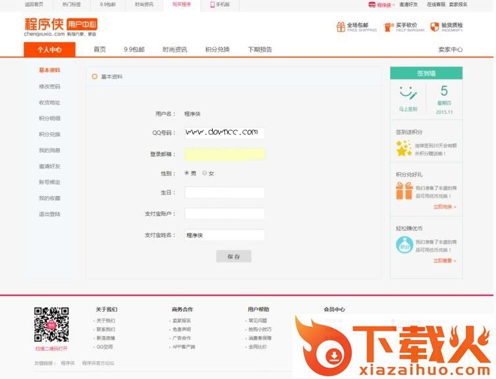Screen dimensions: 496x379
Task: Choose 退出登陆 in the left sidebar
Action: pyautogui.click(x=49, y=214)
